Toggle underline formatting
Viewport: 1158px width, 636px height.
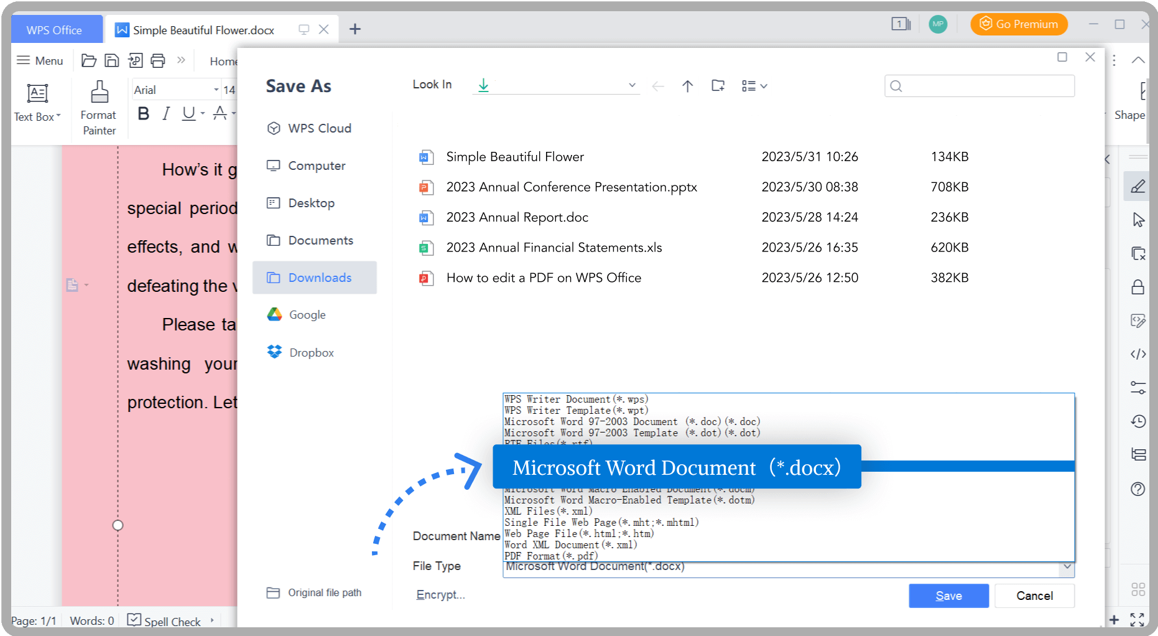pyautogui.click(x=187, y=113)
